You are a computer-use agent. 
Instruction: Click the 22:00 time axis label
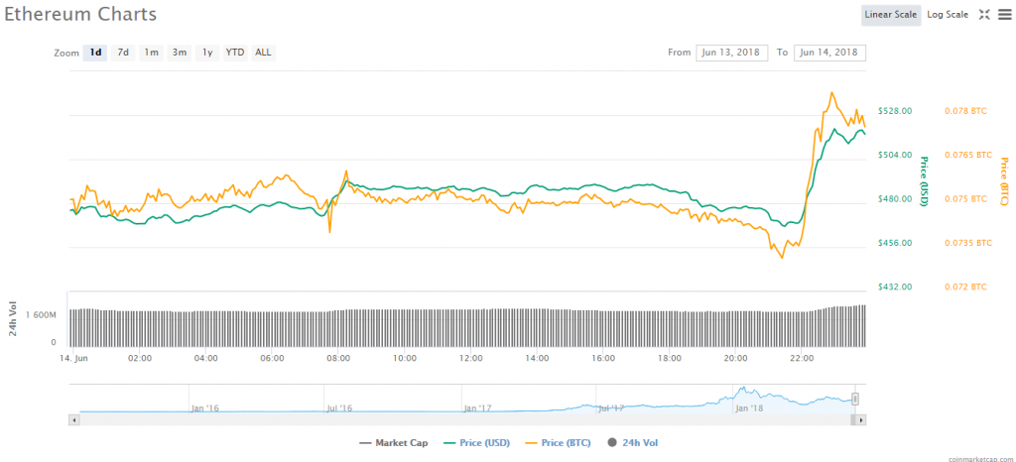[x=802, y=358]
